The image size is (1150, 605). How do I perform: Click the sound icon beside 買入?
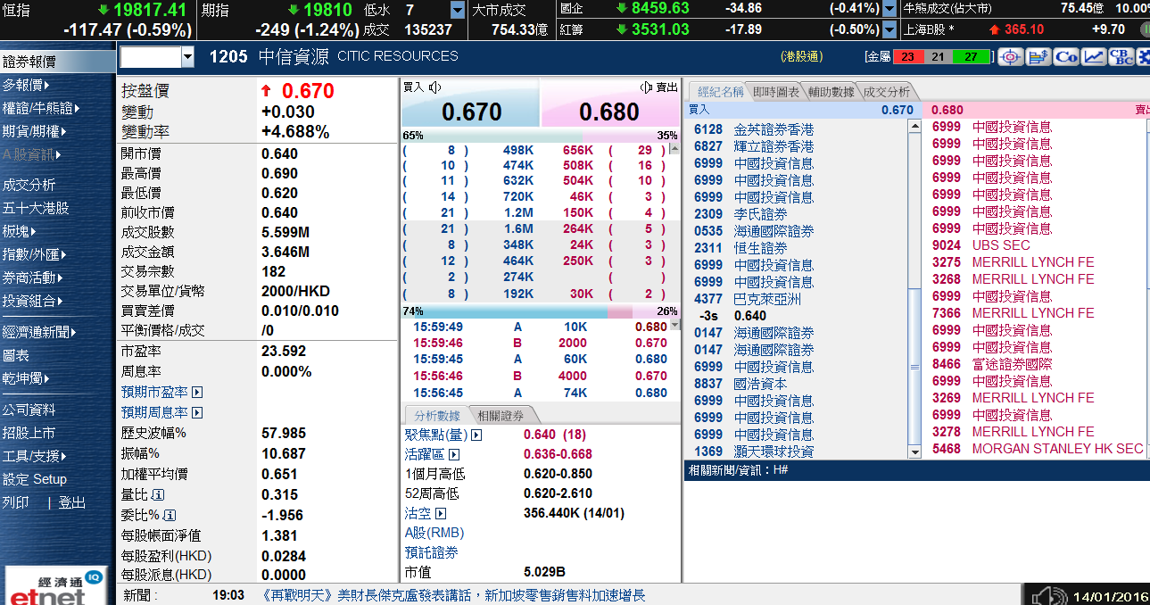pos(434,87)
